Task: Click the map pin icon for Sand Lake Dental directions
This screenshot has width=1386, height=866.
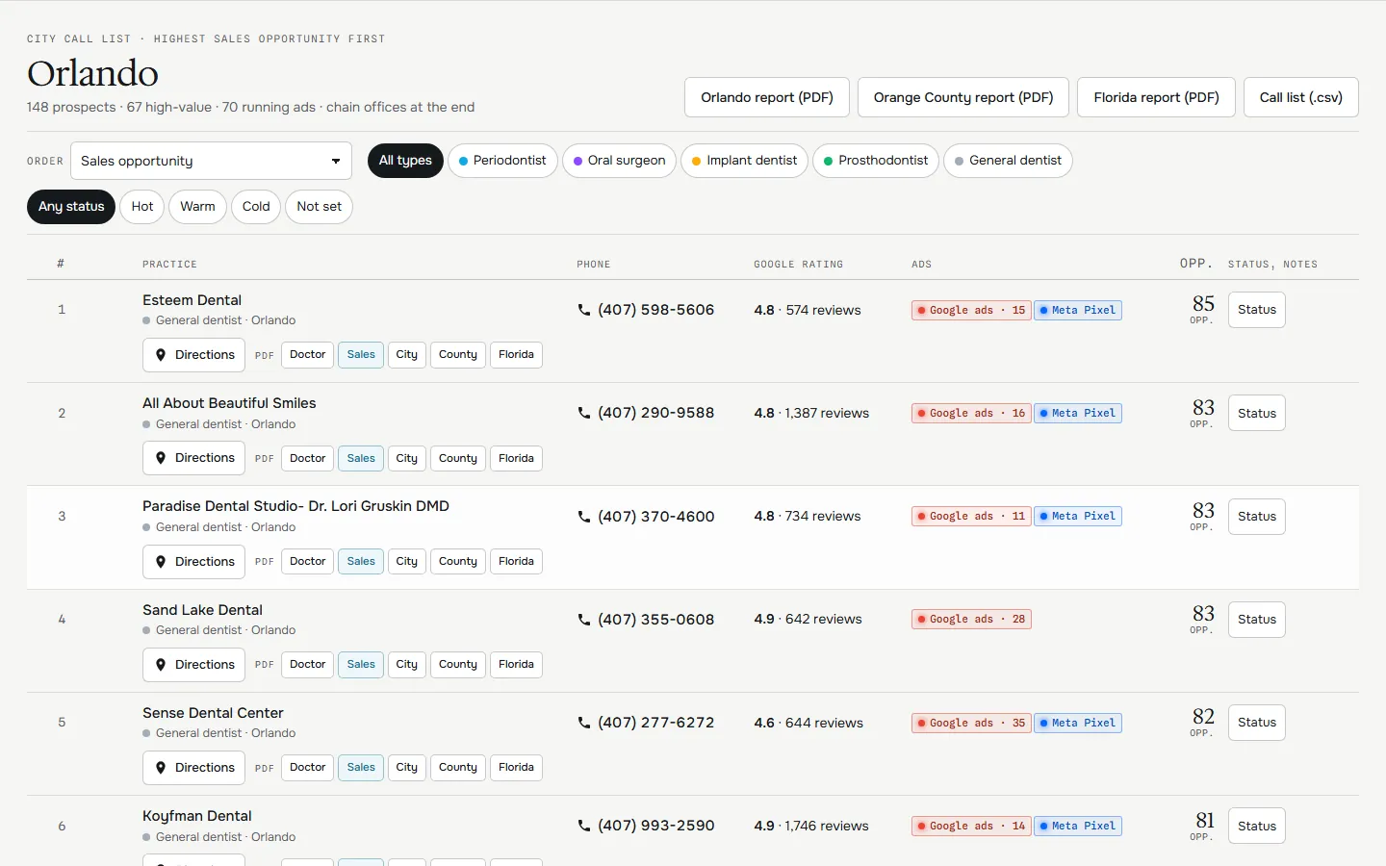Action: [161, 665]
